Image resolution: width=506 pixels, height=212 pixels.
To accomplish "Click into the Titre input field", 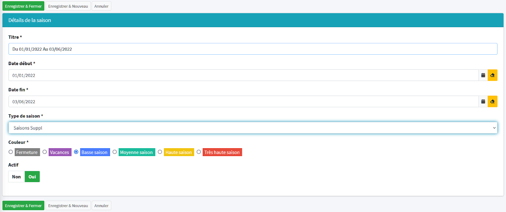I will pos(253,49).
